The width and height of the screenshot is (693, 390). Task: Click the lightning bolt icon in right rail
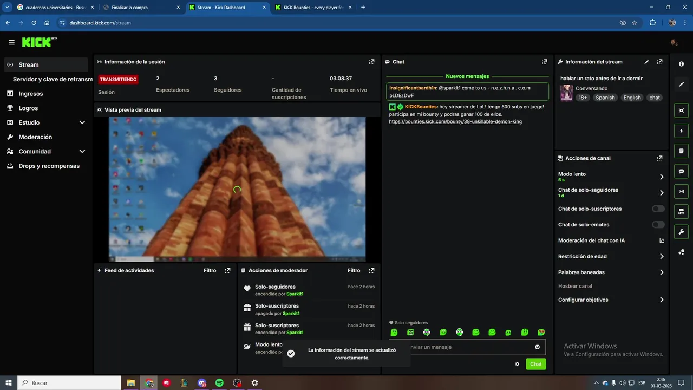(681, 131)
